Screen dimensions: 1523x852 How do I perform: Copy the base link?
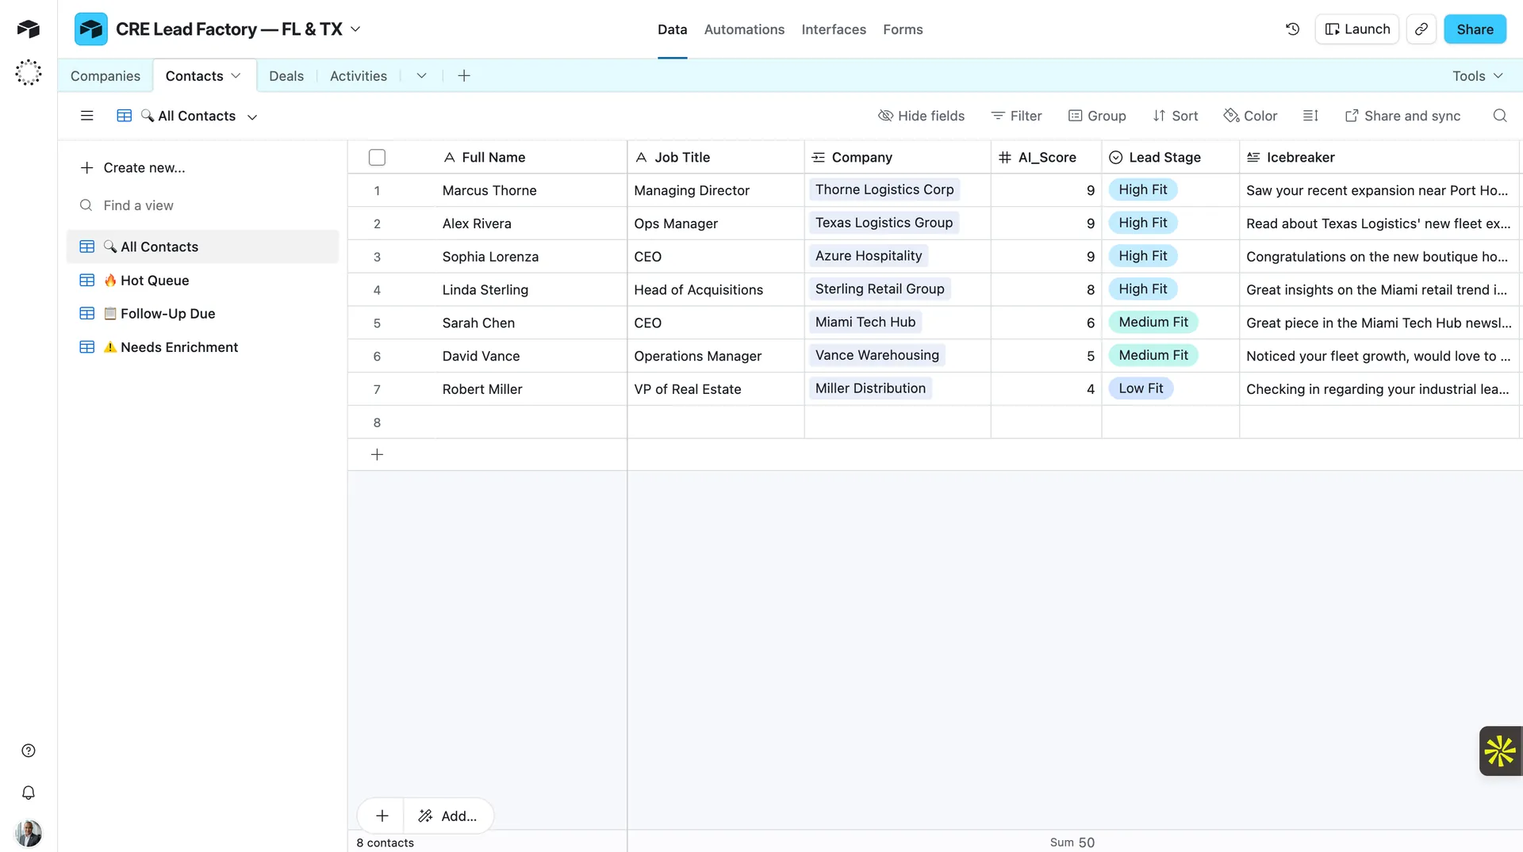click(x=1421, y=29)
